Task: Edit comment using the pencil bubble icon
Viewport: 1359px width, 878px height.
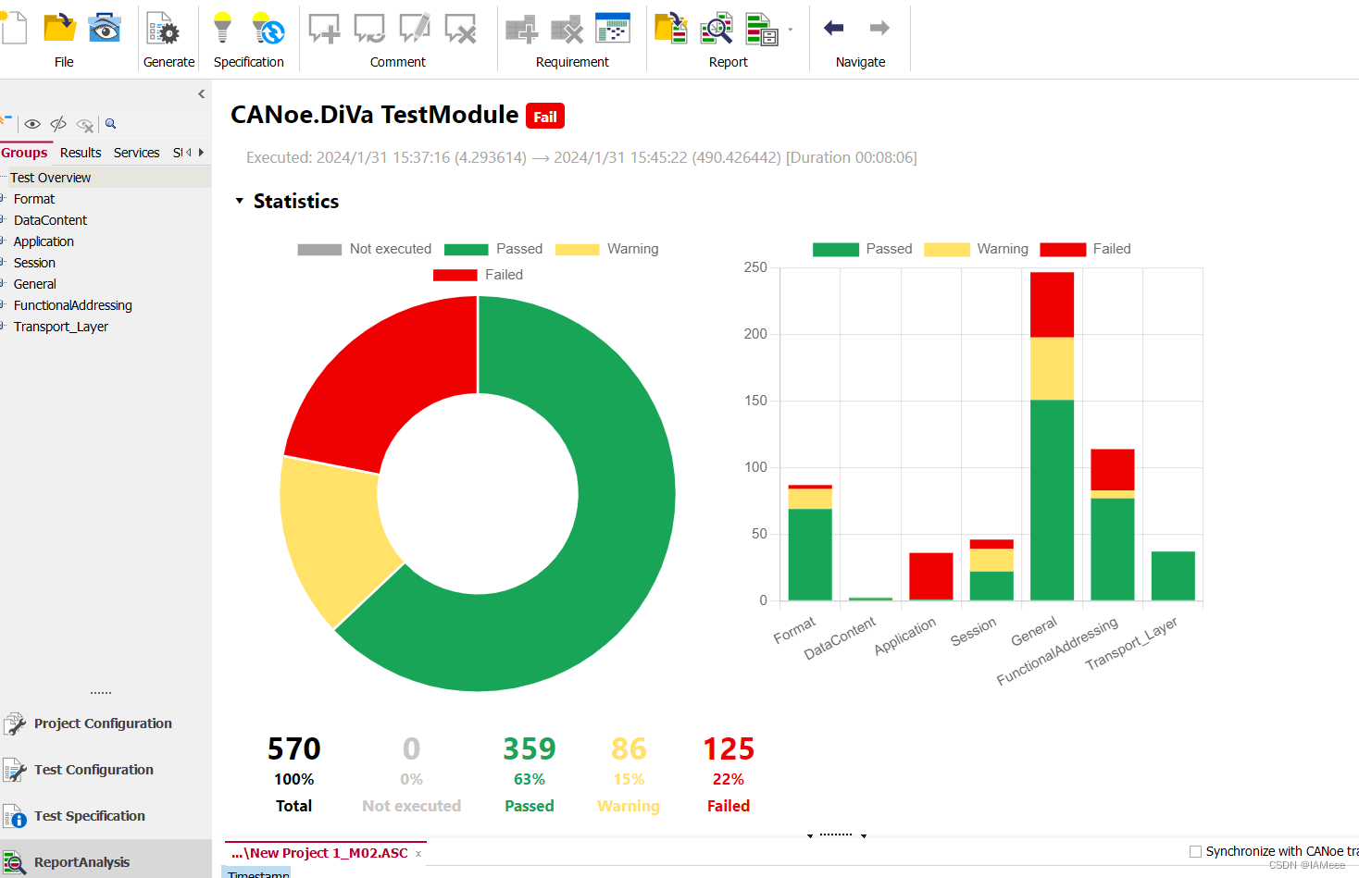Action: tap(415, 29)
